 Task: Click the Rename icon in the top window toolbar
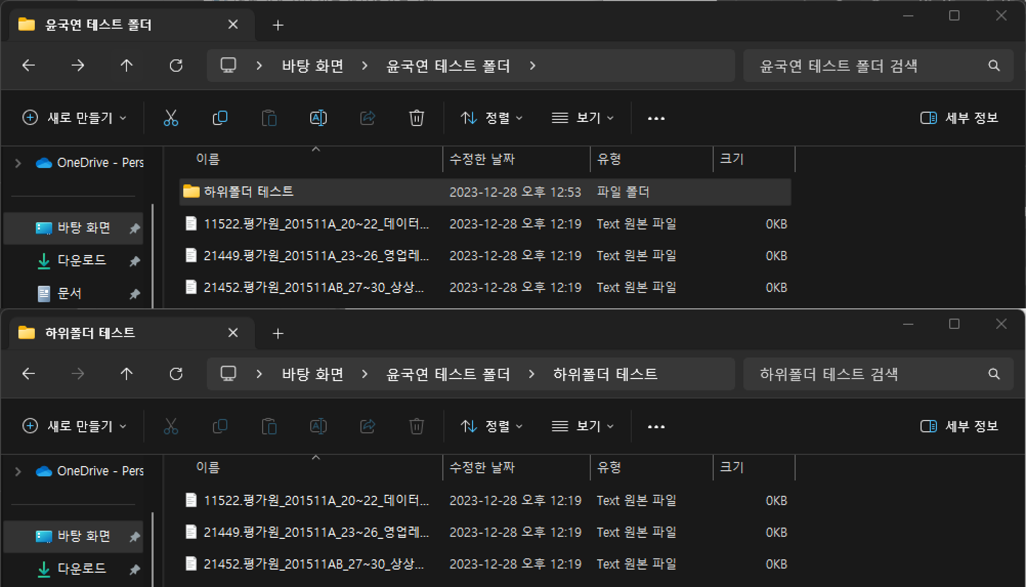point(318,118)
